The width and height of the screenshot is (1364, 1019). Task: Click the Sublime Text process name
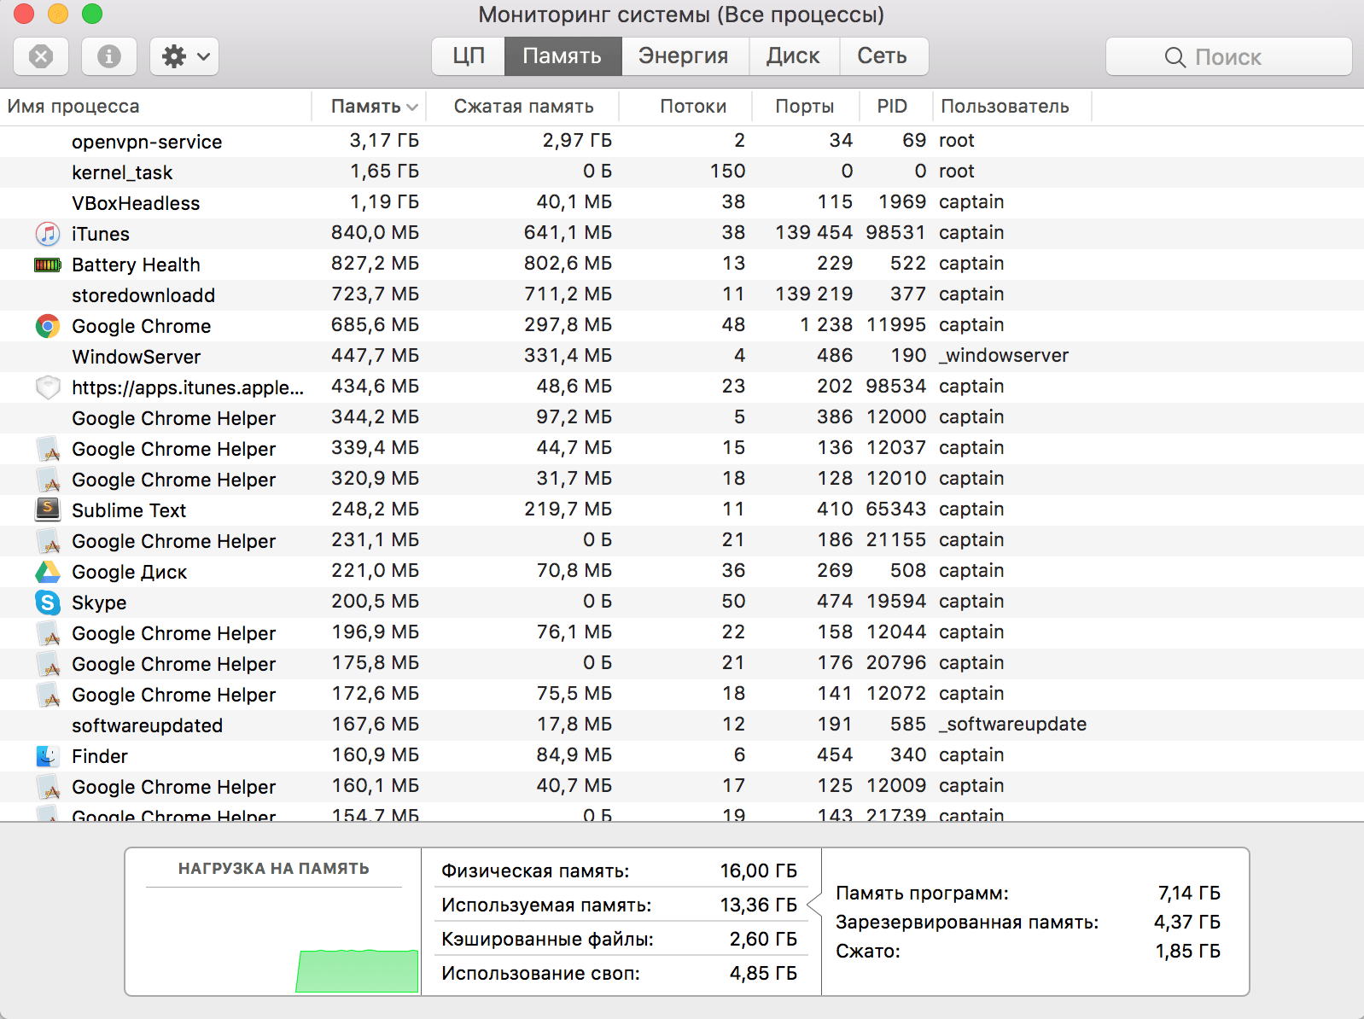point(129,510)
